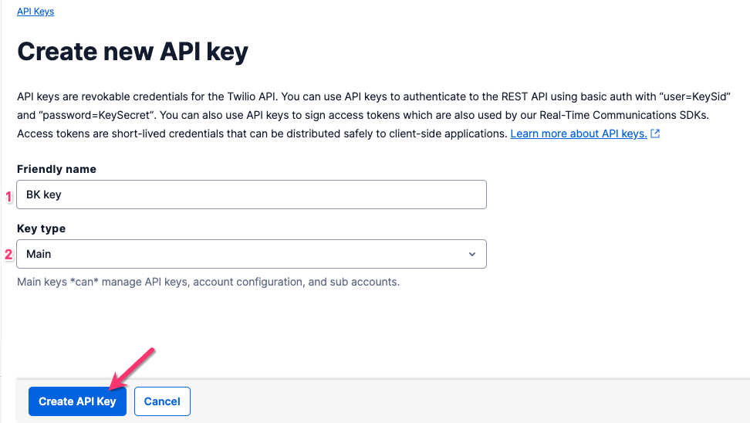Click the chevron arrow in Key type box
Screen dimensions: 750x423
[x=472, y=254]
